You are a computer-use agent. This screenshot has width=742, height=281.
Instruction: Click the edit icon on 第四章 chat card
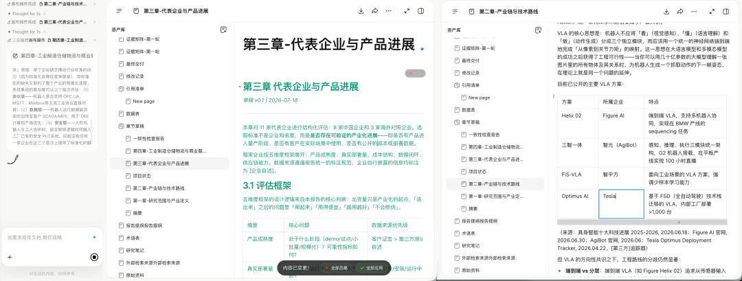(15, 56)
